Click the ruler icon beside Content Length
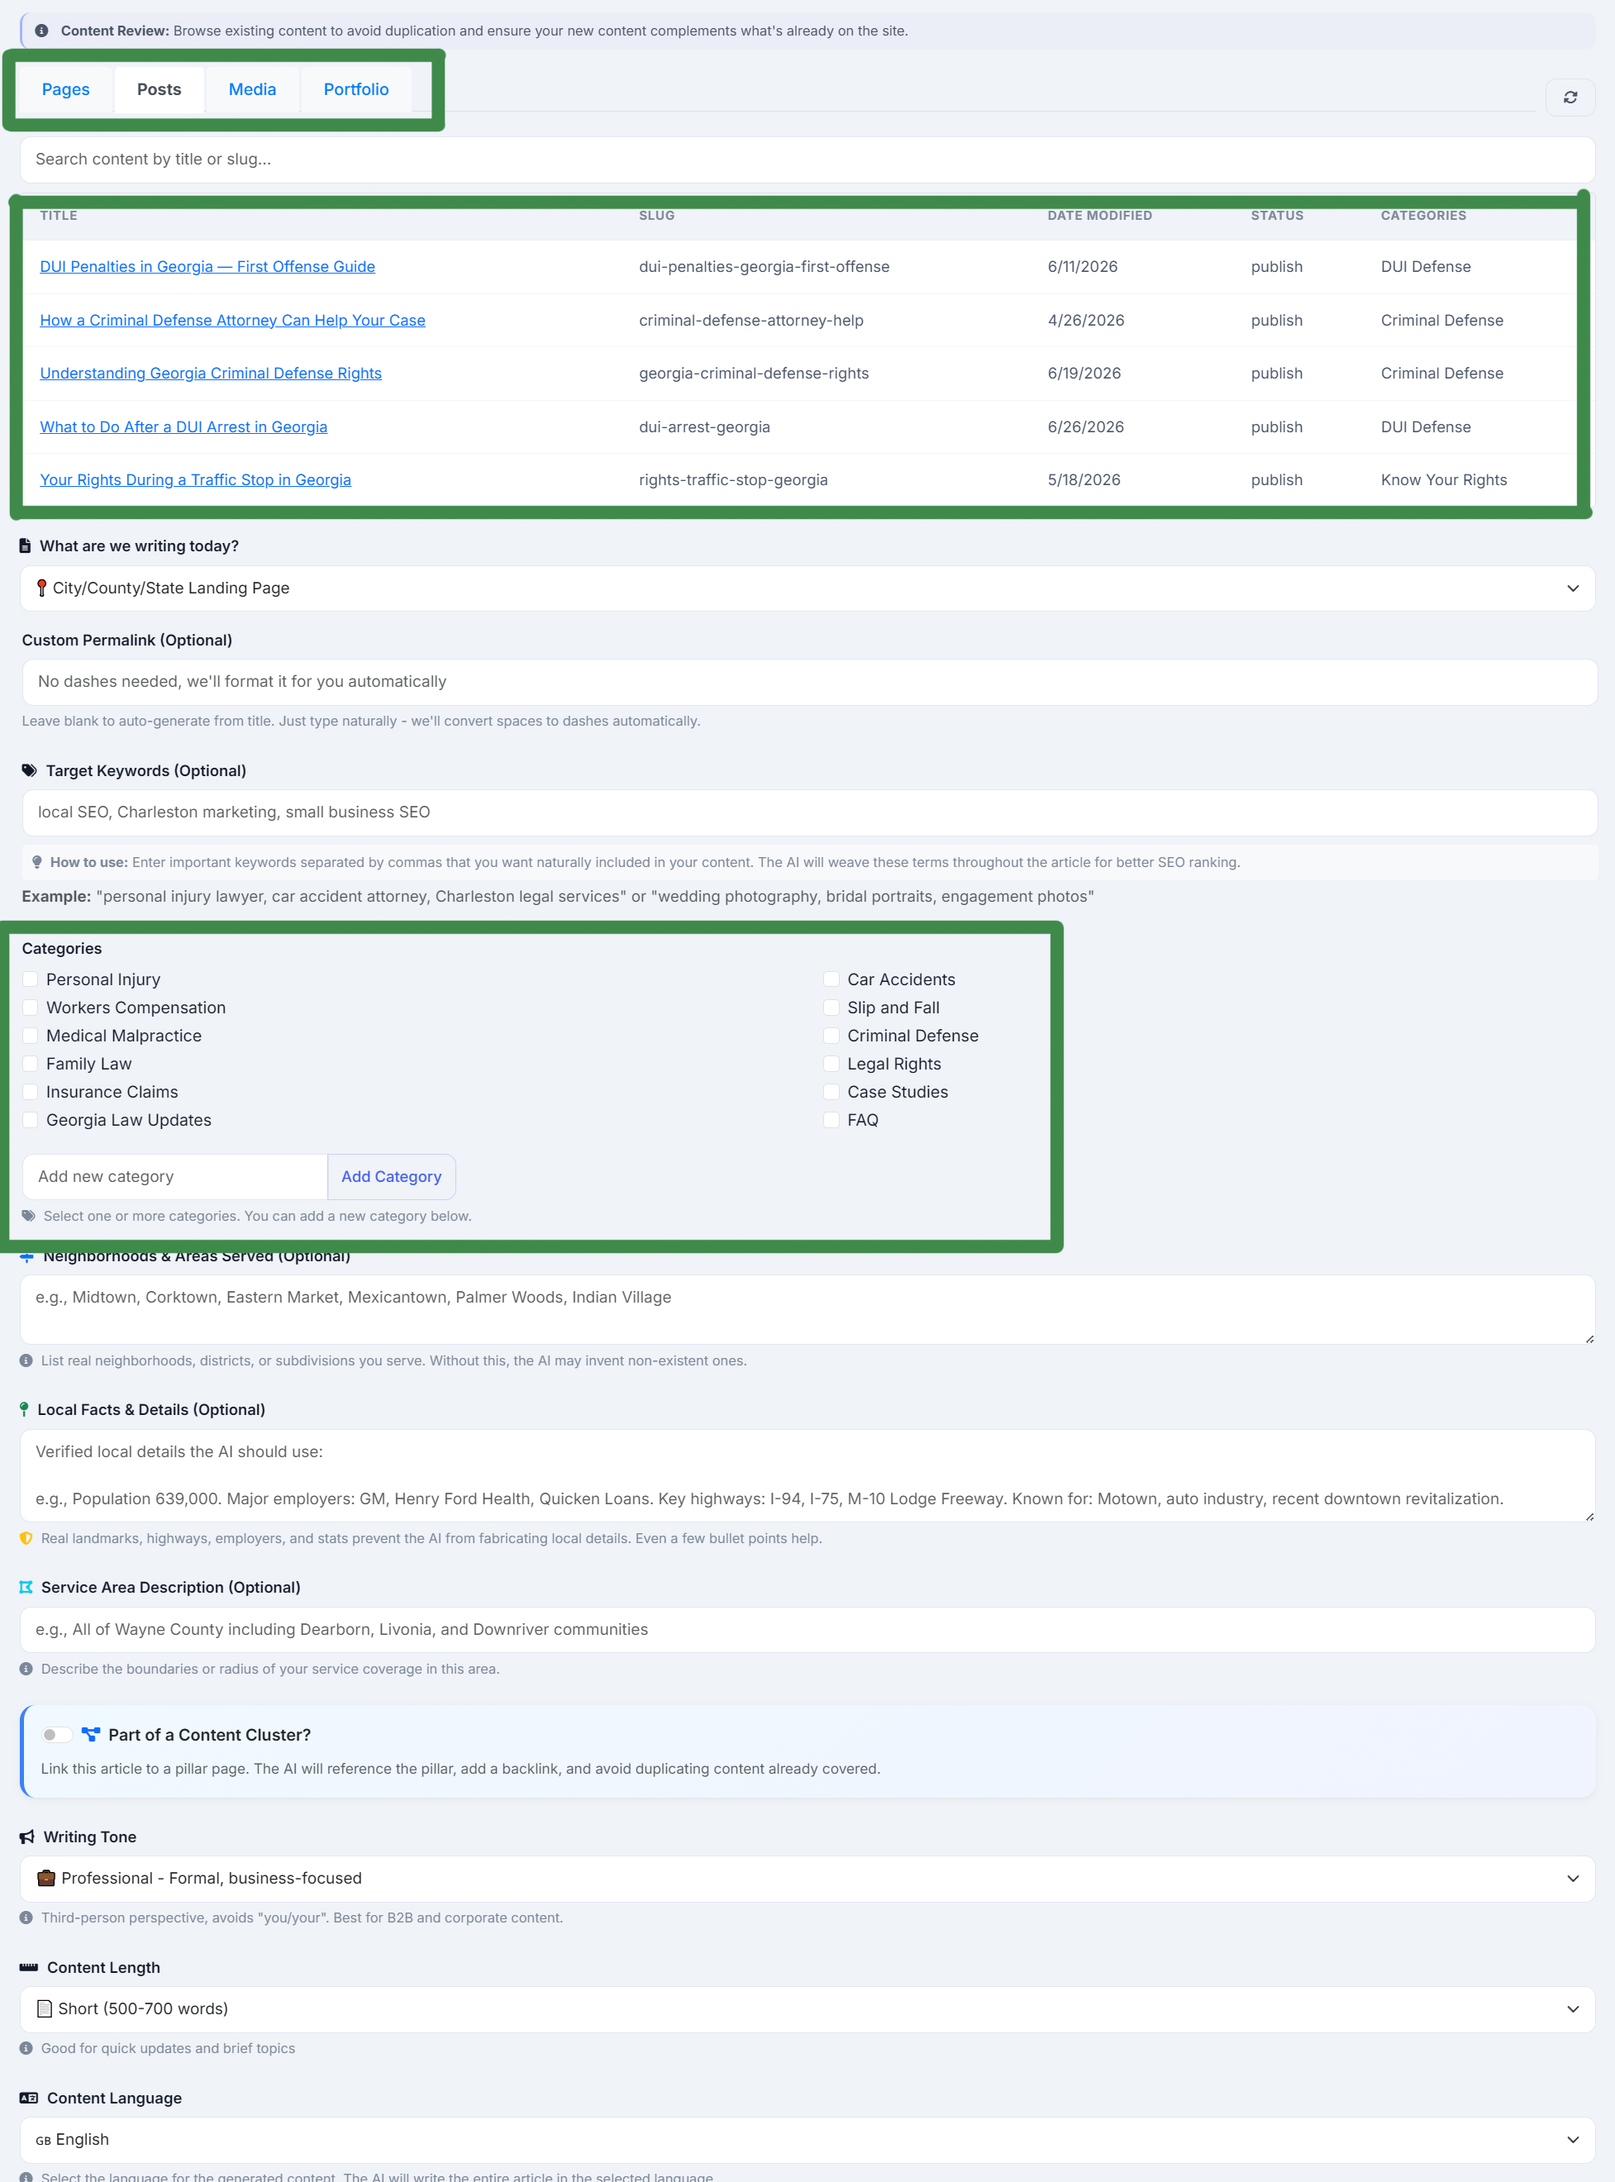 [28, 1967]
